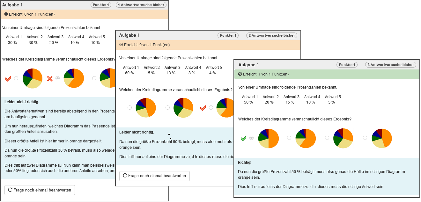
Task: Select the fourth radio button in the 50 % question
Action: (365, 138)
